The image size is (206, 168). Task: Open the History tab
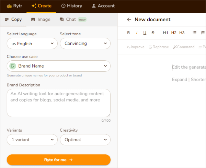pyautogui.click(x=71, y=6)
